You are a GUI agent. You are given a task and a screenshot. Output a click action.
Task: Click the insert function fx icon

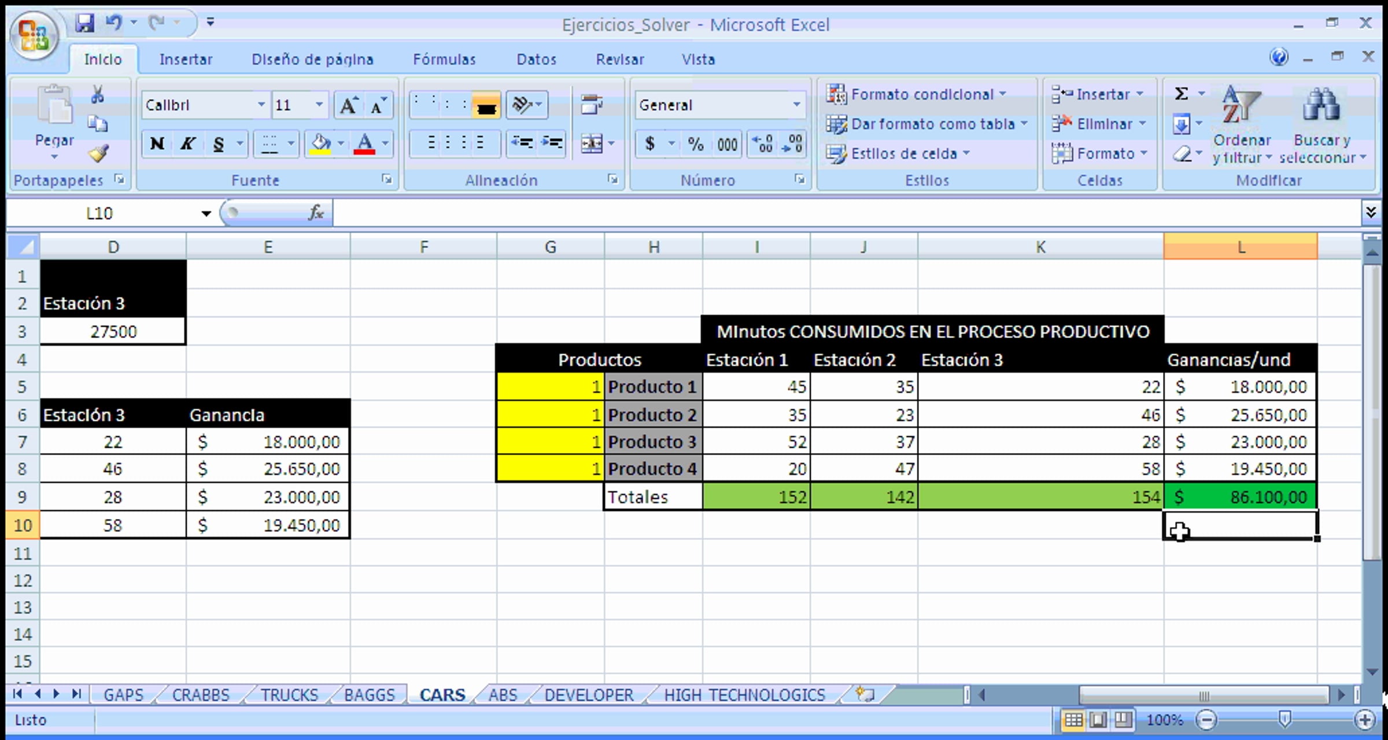[x=316, y=213]
